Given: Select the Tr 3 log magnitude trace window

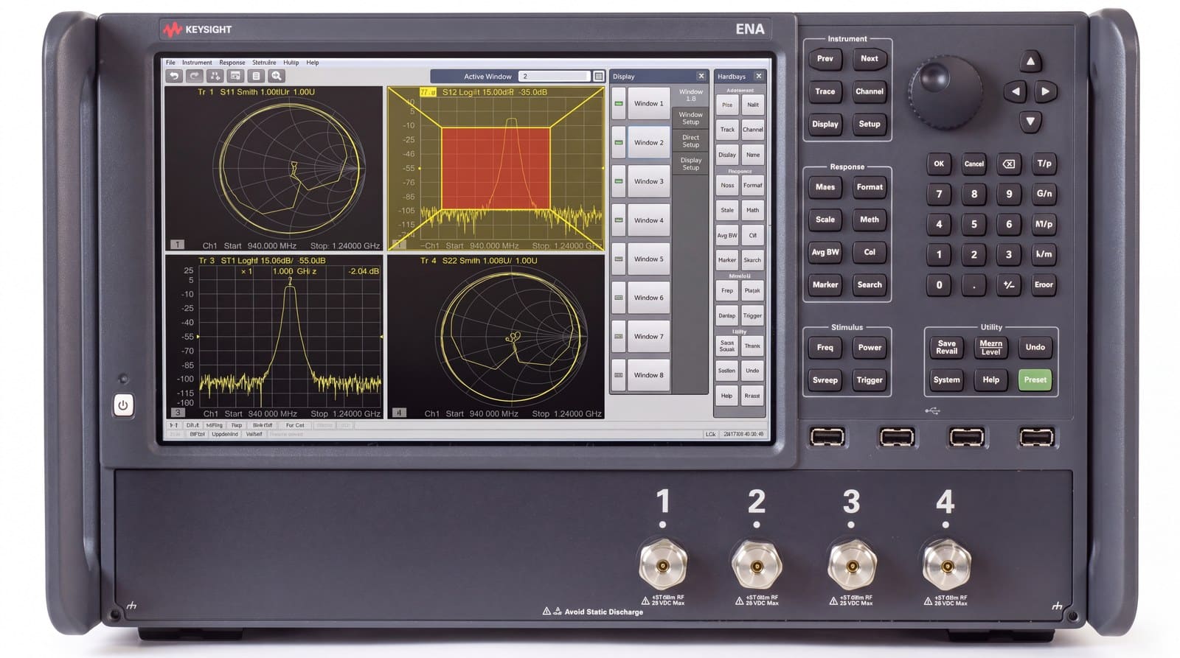Looking at the screenshot, I should (274, 337).
